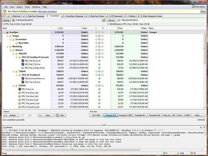Switch to the 6: RF Passcards tab
The width and height of the screenshot is (208, 156).
[114, 16]
